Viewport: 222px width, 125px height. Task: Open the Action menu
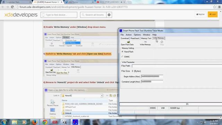point(129,35)
